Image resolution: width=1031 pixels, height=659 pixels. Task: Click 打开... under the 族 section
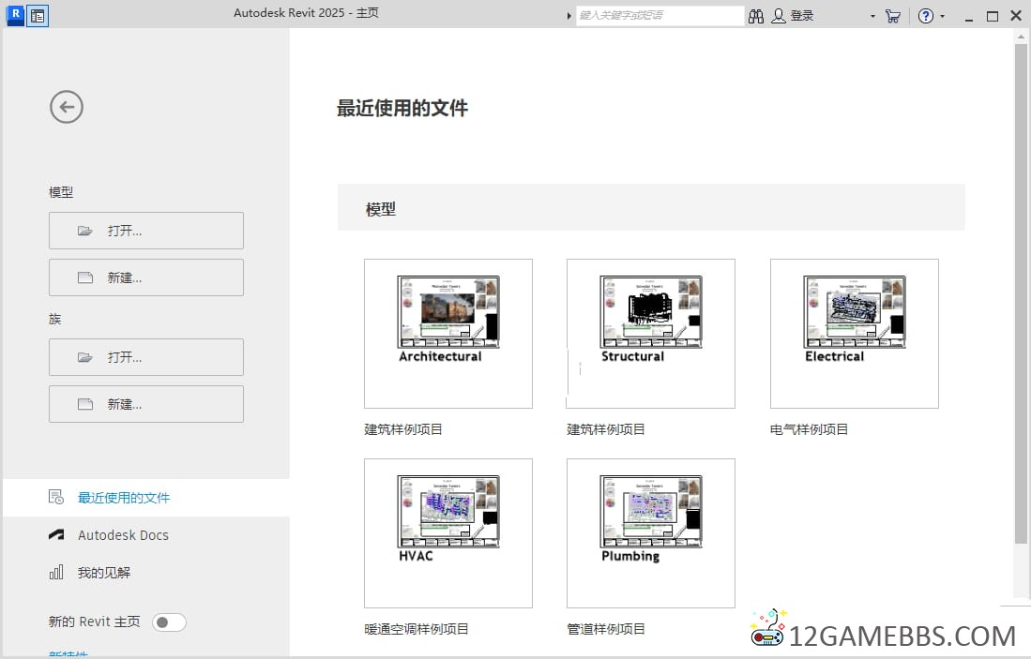coord(146,357)
